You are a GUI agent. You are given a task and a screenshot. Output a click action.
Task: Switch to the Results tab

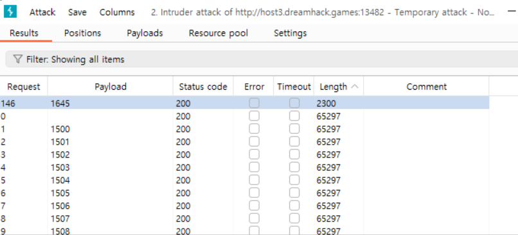pyautogui.click(x=24, y=33)
